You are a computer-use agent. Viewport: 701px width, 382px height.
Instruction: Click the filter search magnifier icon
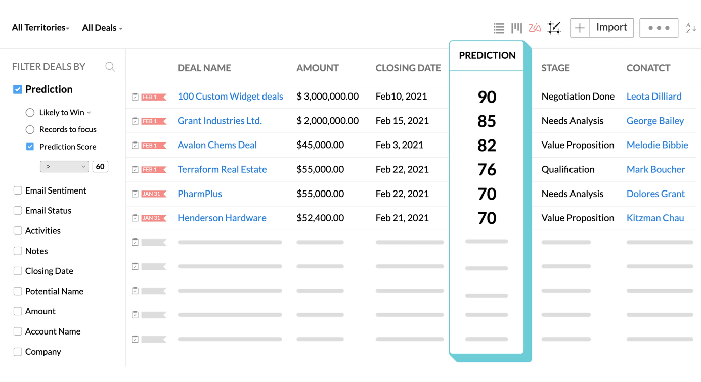(110, 67)
